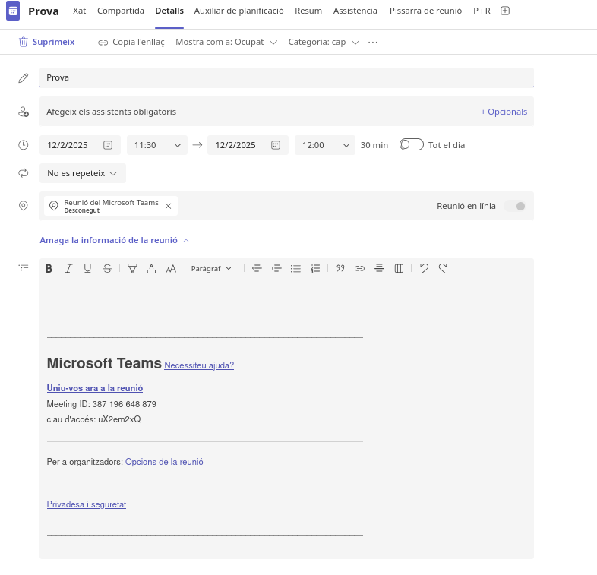Switch to the Compartida tab
The width and height of the screenshot is (597, 575).
pos(121,11)
